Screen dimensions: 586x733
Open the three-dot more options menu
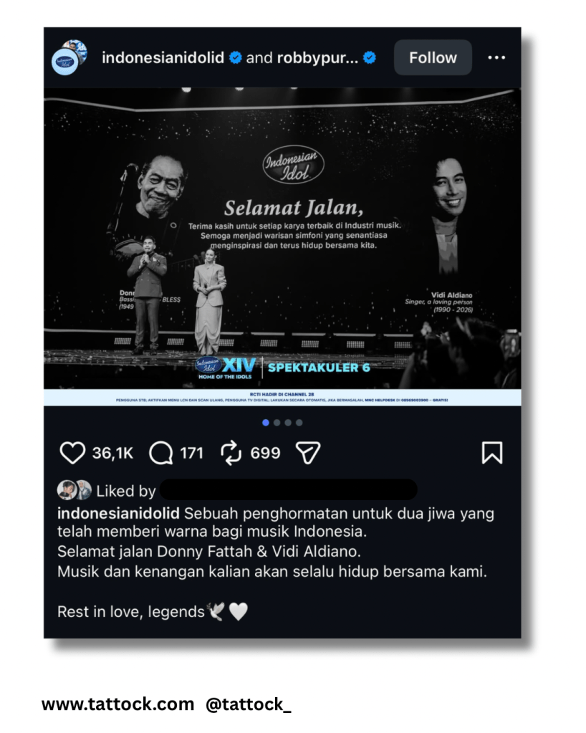(x=496, y=57)
